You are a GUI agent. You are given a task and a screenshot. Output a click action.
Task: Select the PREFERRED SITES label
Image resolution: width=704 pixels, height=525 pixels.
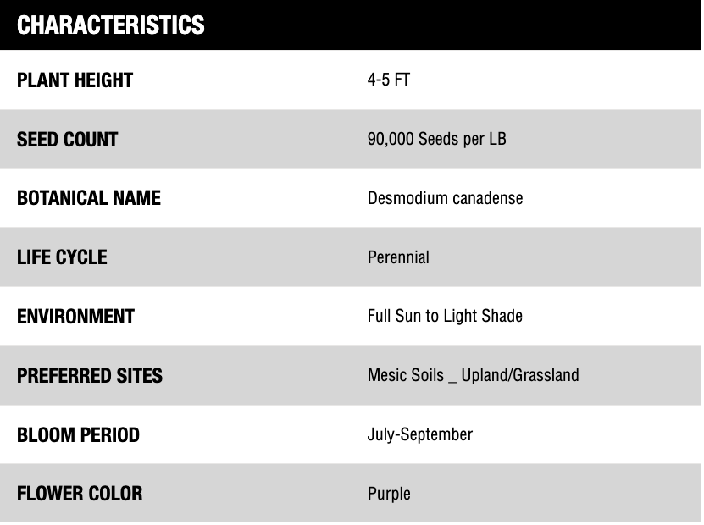click(x=89, y=376)
